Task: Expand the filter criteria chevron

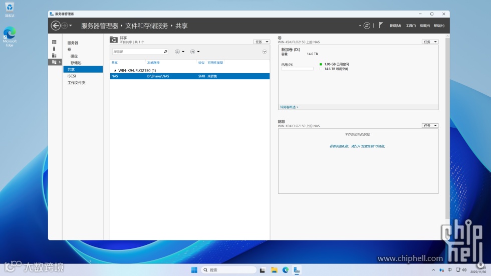Action: (x=265, y=52)
